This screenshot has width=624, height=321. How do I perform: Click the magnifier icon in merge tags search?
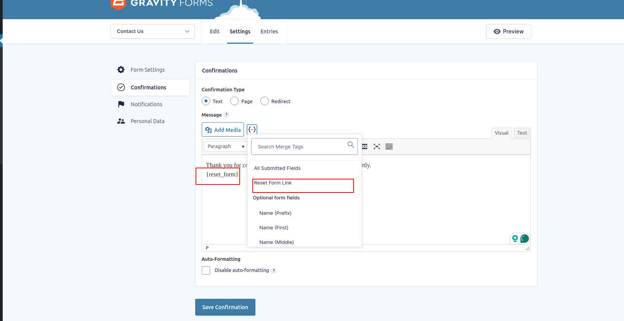point(351,145)
